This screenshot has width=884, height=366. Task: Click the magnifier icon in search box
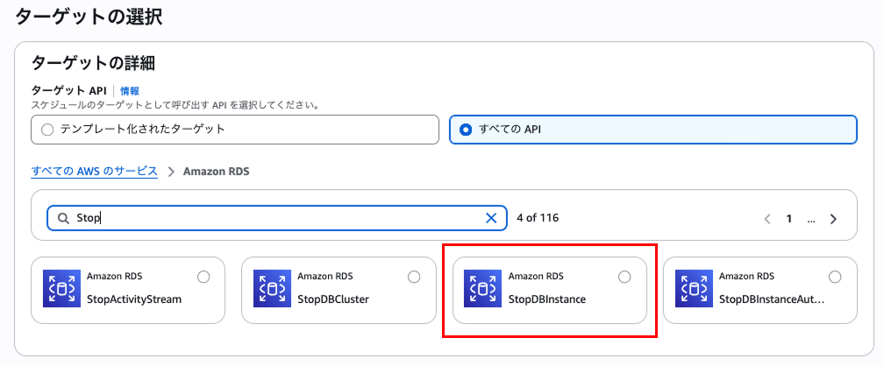(x=64, y=218)
